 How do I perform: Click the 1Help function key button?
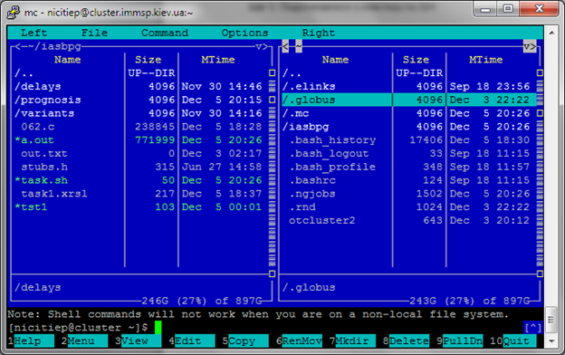point(31,341)
